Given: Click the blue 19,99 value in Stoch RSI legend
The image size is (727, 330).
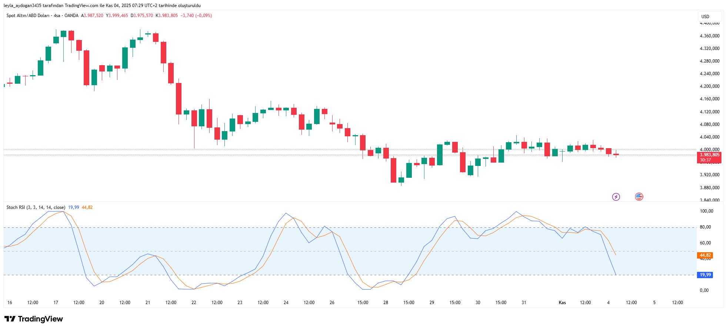Looking at the screenshot, I should pos(73,207).
